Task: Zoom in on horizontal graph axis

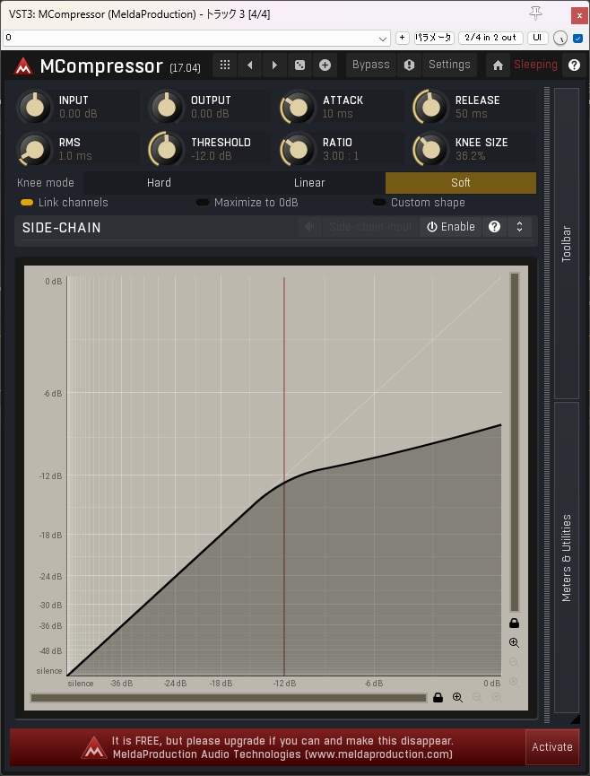Action: (457, 697)
